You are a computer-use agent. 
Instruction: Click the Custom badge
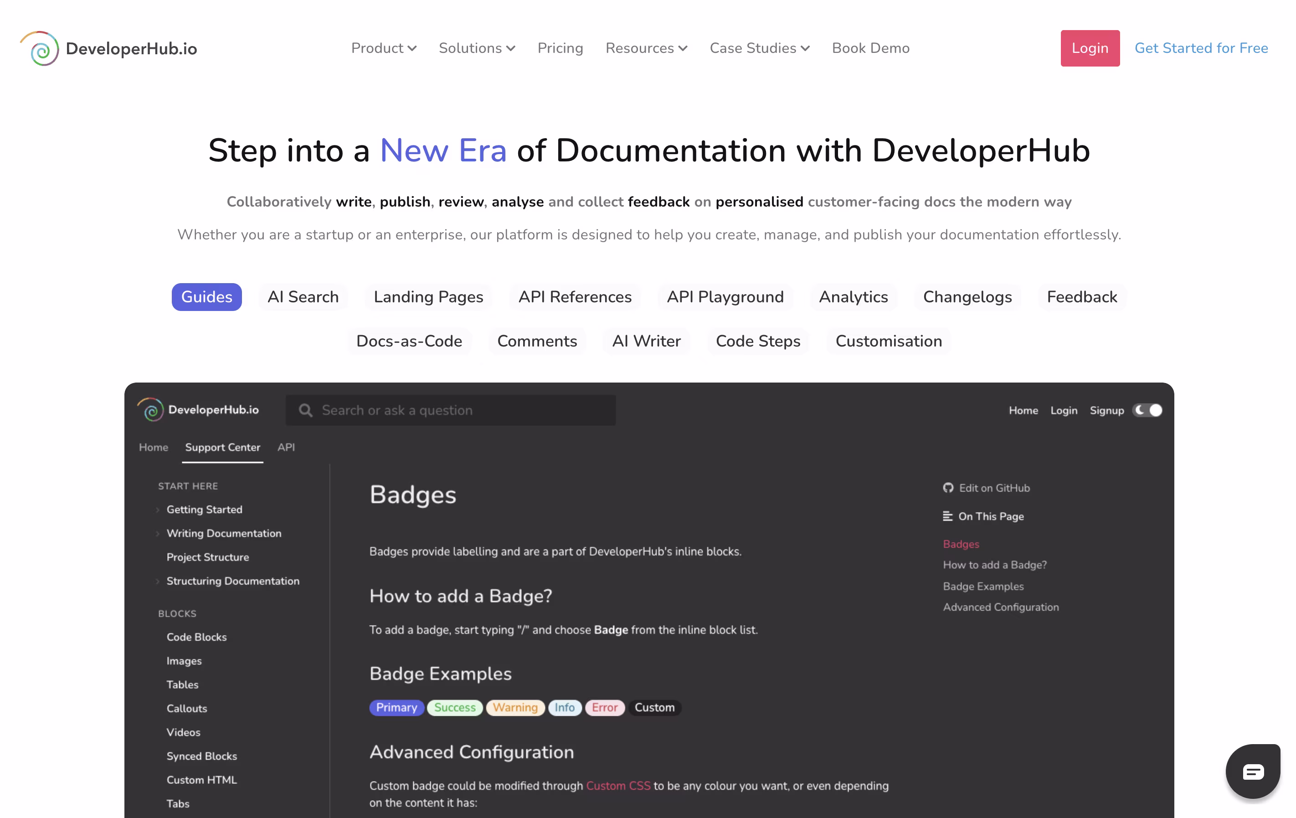(654, 708)
